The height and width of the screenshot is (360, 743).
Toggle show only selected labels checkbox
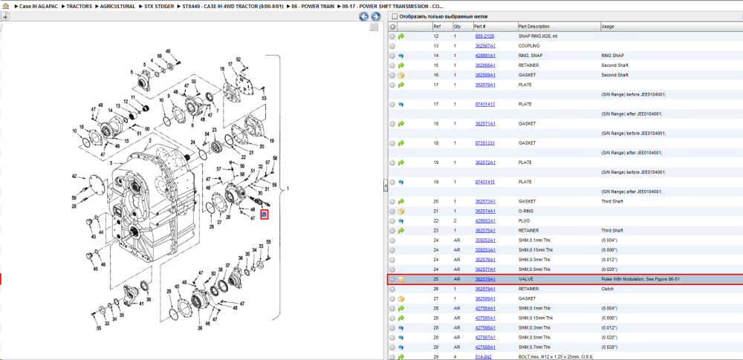(x=395, y=16)
